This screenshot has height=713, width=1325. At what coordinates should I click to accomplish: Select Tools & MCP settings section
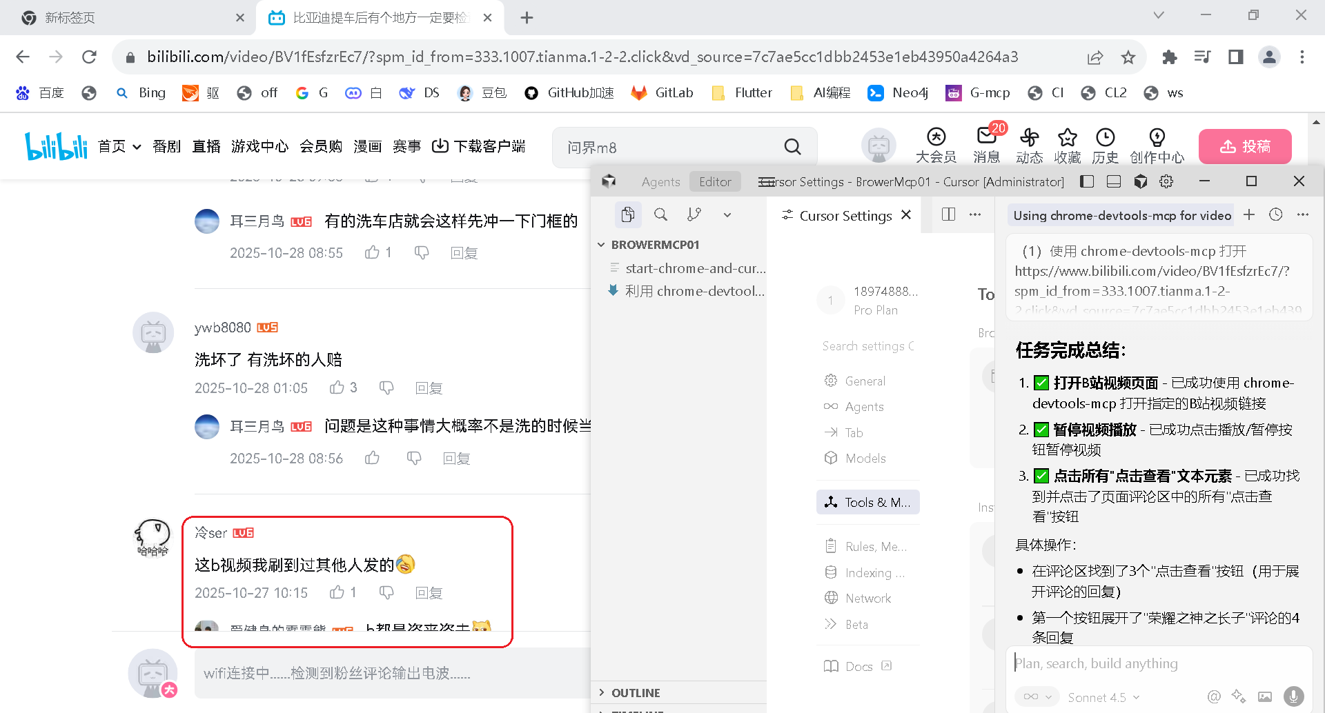click(x=868, y=502)
